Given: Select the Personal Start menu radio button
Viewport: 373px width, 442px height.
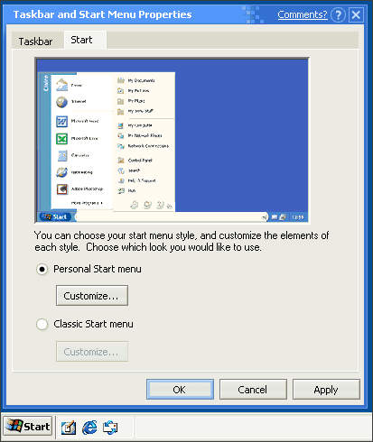Looking at the screenshot, I should (x=42, y=269).
